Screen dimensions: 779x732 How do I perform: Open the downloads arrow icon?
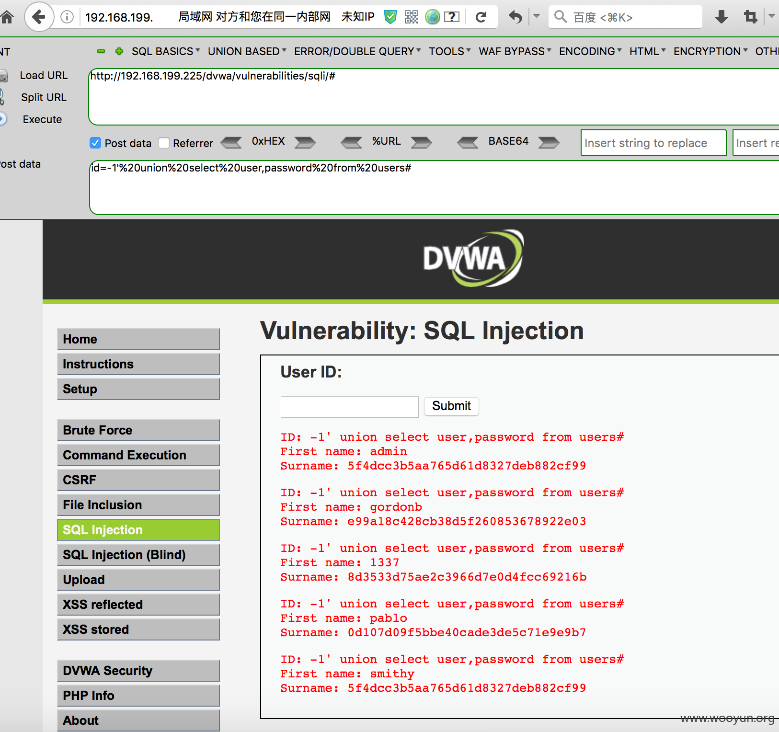pyautogui.click(x=721, y=17)
